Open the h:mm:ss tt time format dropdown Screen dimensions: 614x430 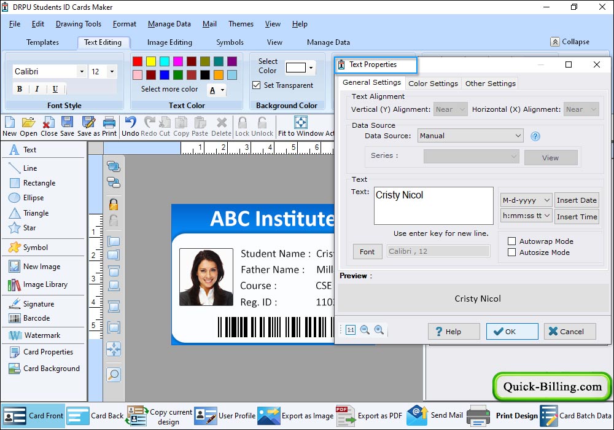526,216
